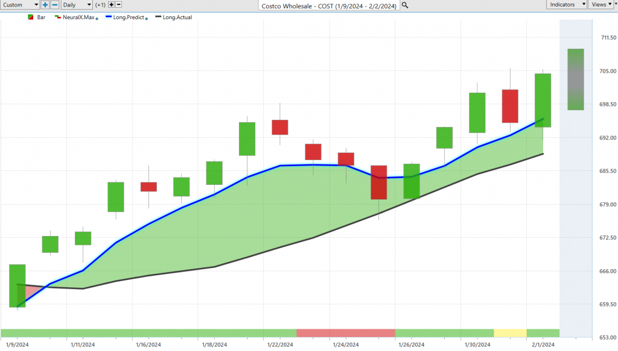Click the Bar legend icon
Viewport: 618px width, 351px height.
pos(31,17)
